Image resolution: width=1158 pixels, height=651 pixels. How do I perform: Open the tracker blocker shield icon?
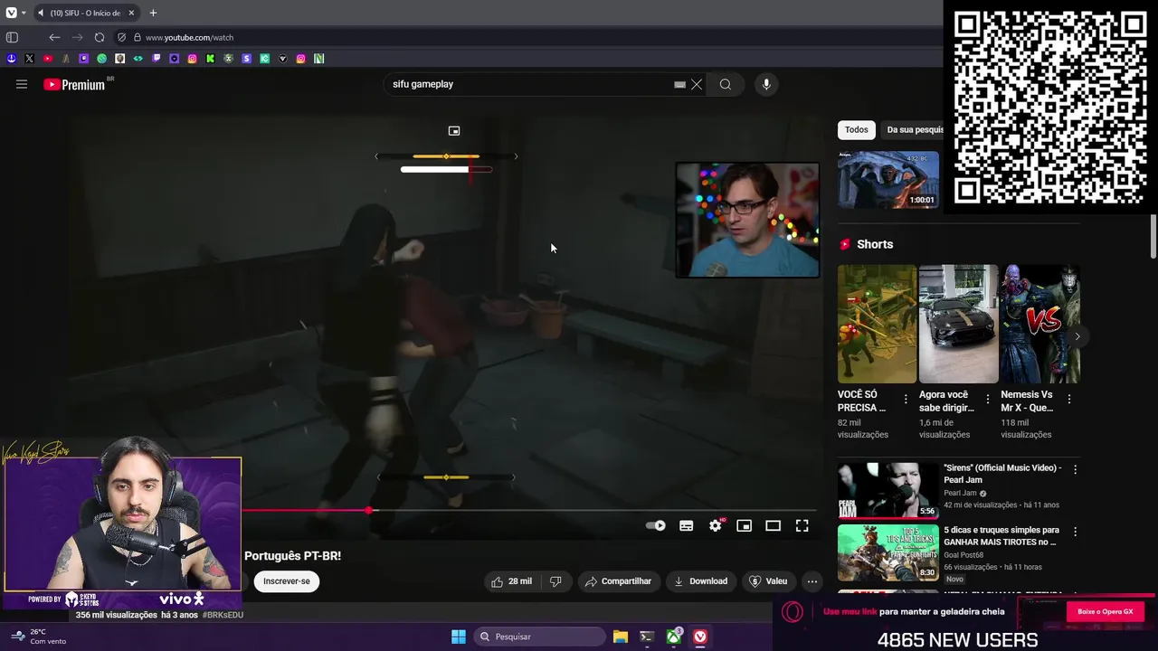pyautogui.click(x=121, y=37)
